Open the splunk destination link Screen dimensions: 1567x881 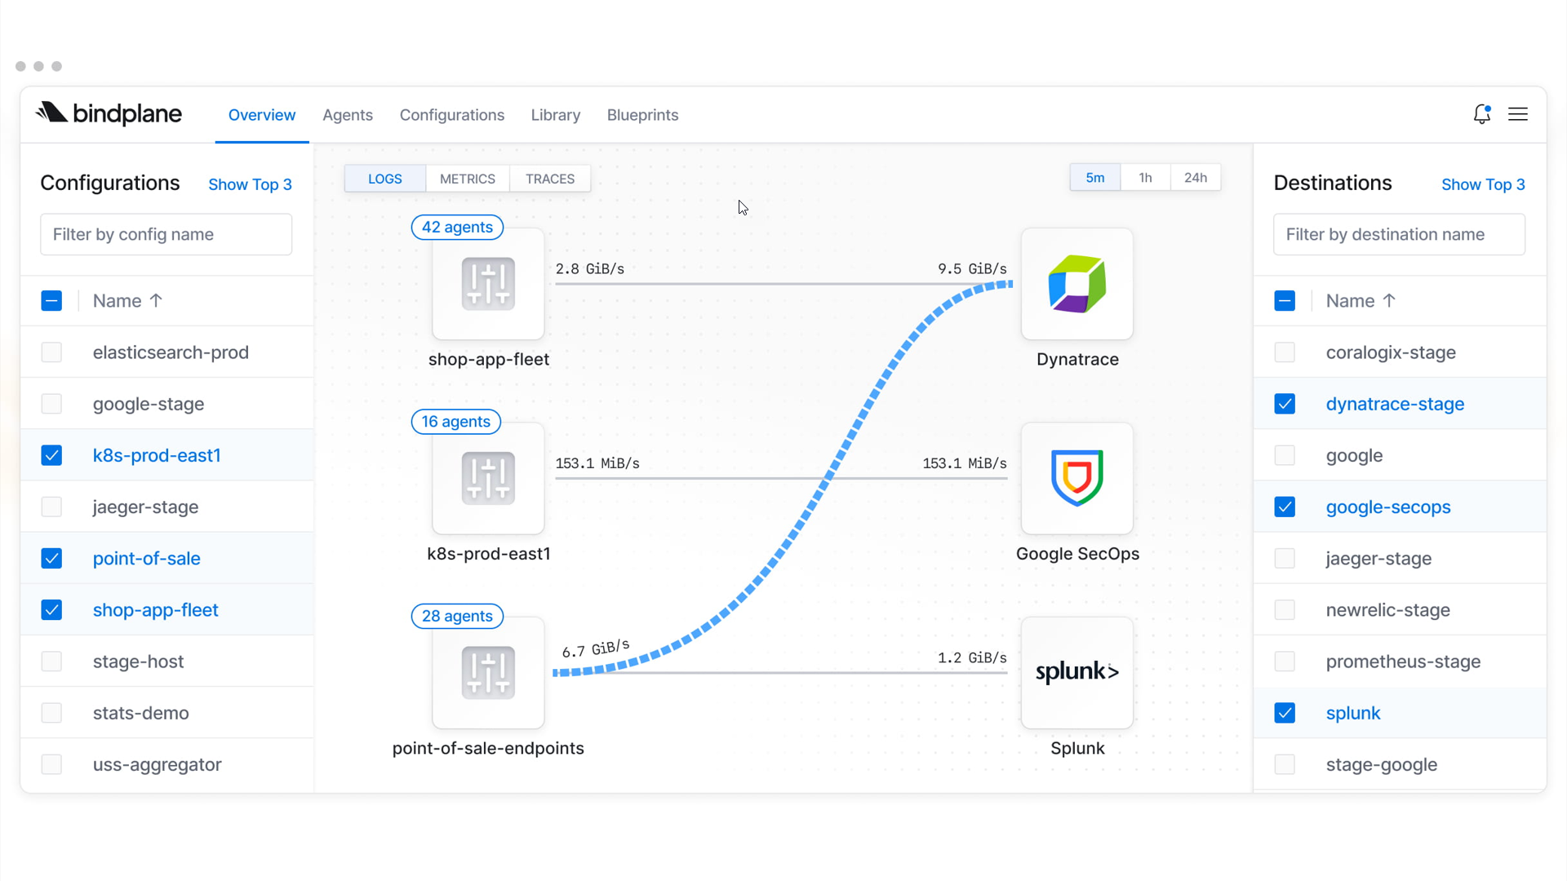[x=1353, y=713]
